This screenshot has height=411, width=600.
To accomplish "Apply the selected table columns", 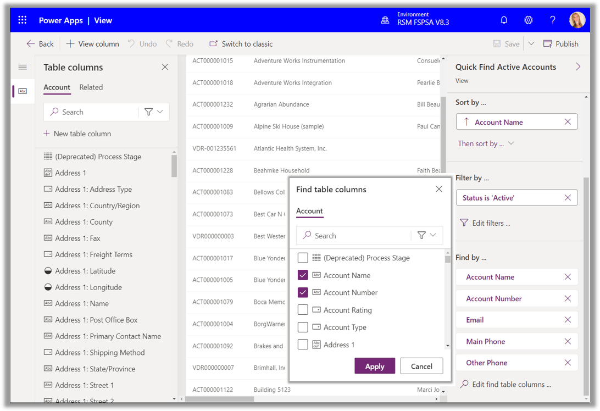I will [x=375, y=365].
